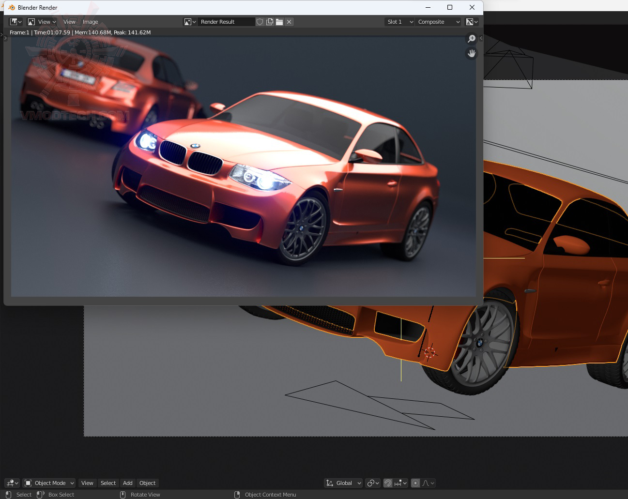Open the Select menu in 3D viewport
628x499 pixels.
click(108, 483)
